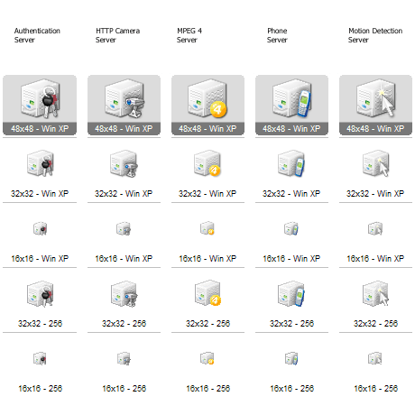Click the 16x16 256-color MPEG 4 icon
The height and width of the screenshot is (415, 415).
click(207, 358)
